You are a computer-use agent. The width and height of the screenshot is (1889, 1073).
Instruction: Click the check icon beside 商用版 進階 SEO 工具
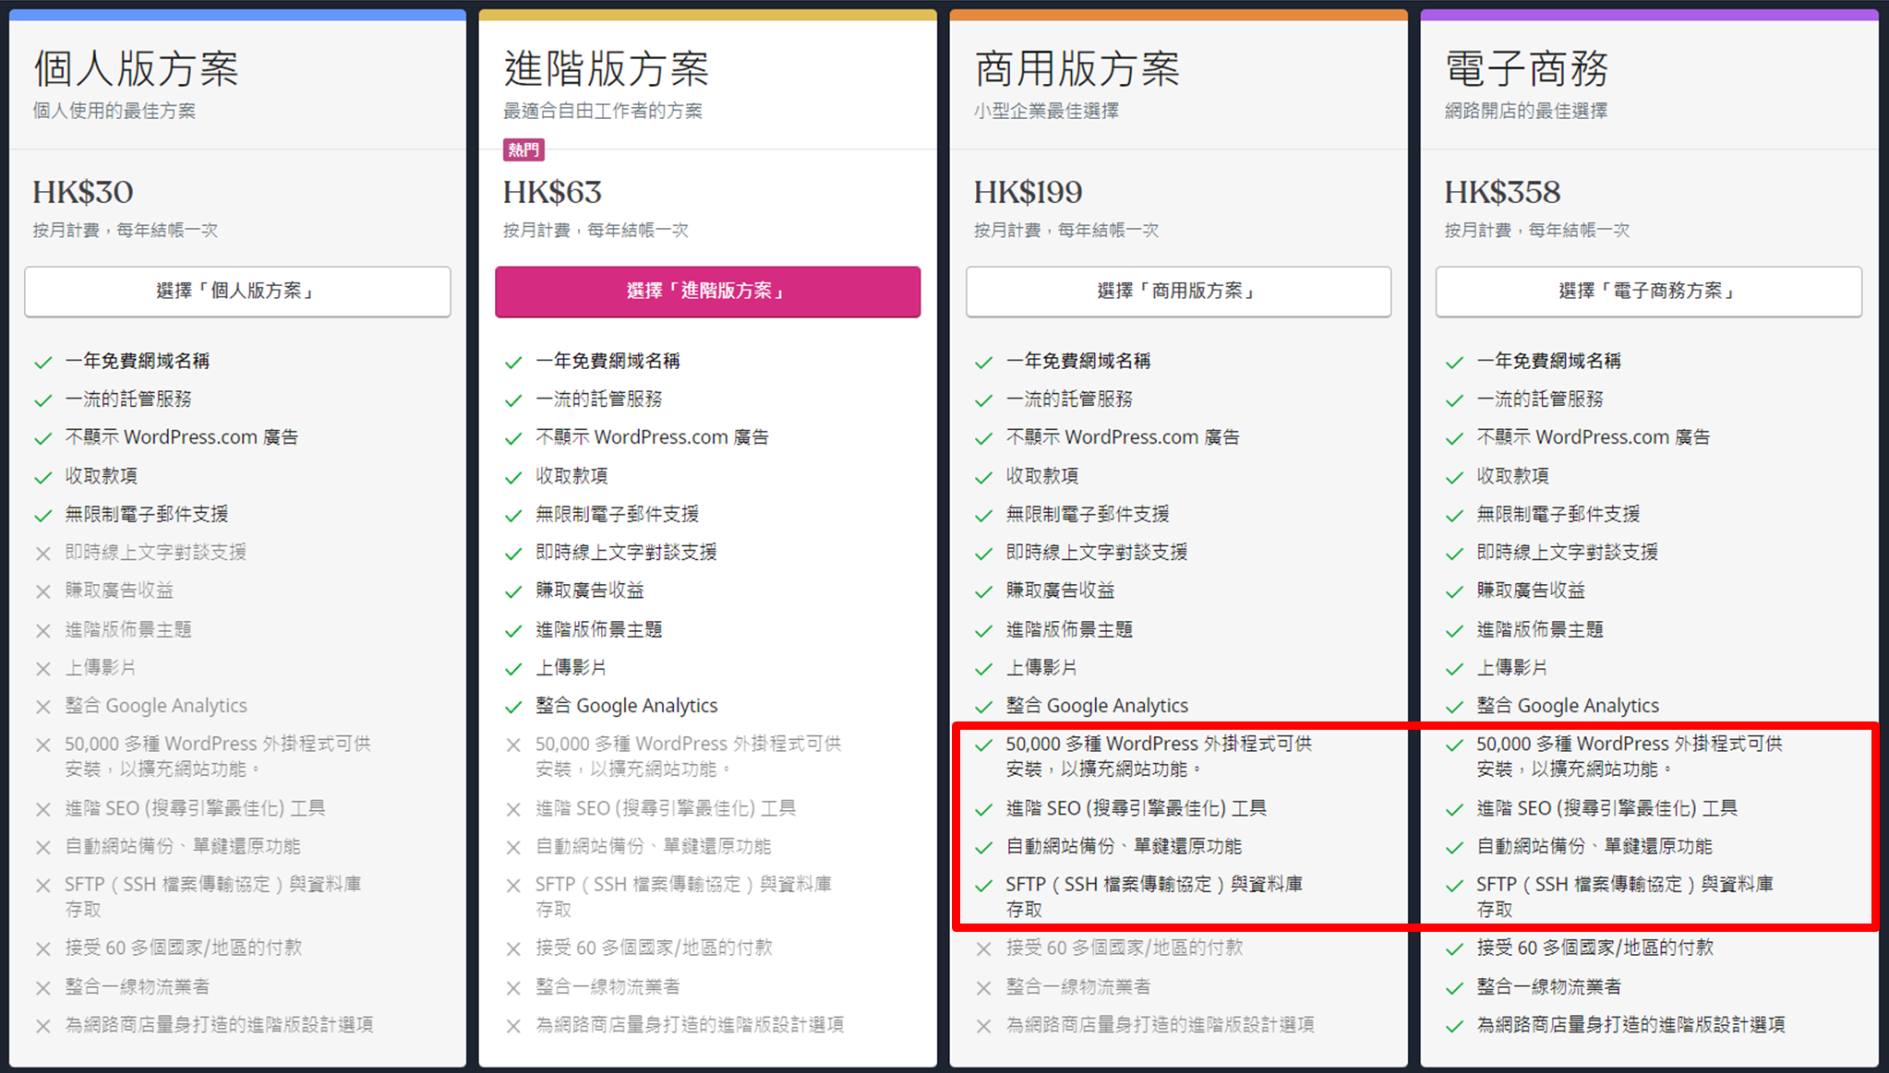pos(983,809)
